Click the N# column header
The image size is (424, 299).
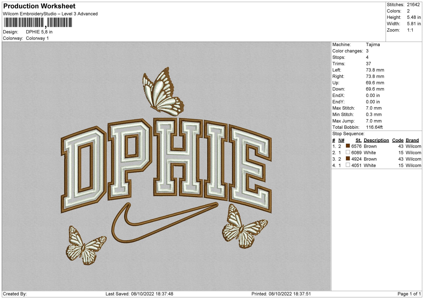(341, 140)
